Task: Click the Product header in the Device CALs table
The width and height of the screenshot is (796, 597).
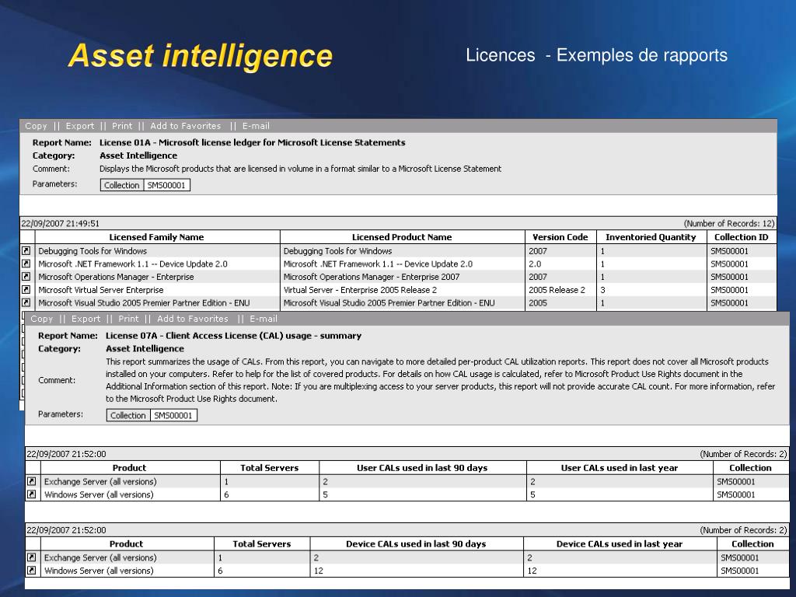Action: click(x=127, y=544)
